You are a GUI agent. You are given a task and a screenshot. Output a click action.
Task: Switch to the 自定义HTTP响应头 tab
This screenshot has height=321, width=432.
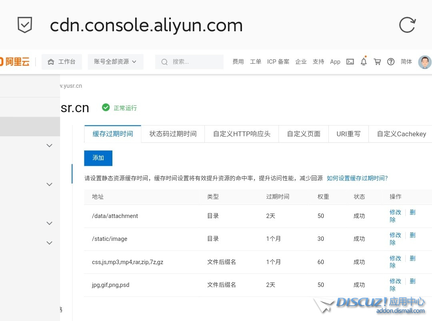[242, 134]
